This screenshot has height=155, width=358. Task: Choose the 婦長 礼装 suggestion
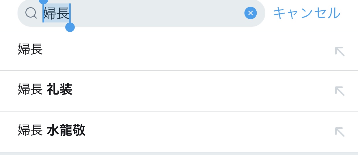click(x=45, y=90)
